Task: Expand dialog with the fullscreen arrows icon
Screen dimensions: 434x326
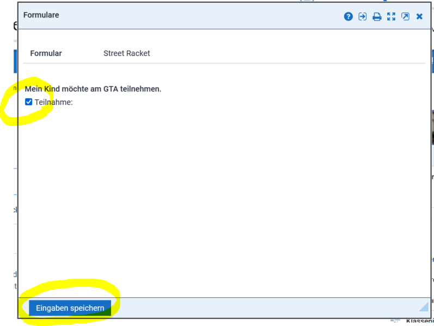Action: click(x=391, y=16)
